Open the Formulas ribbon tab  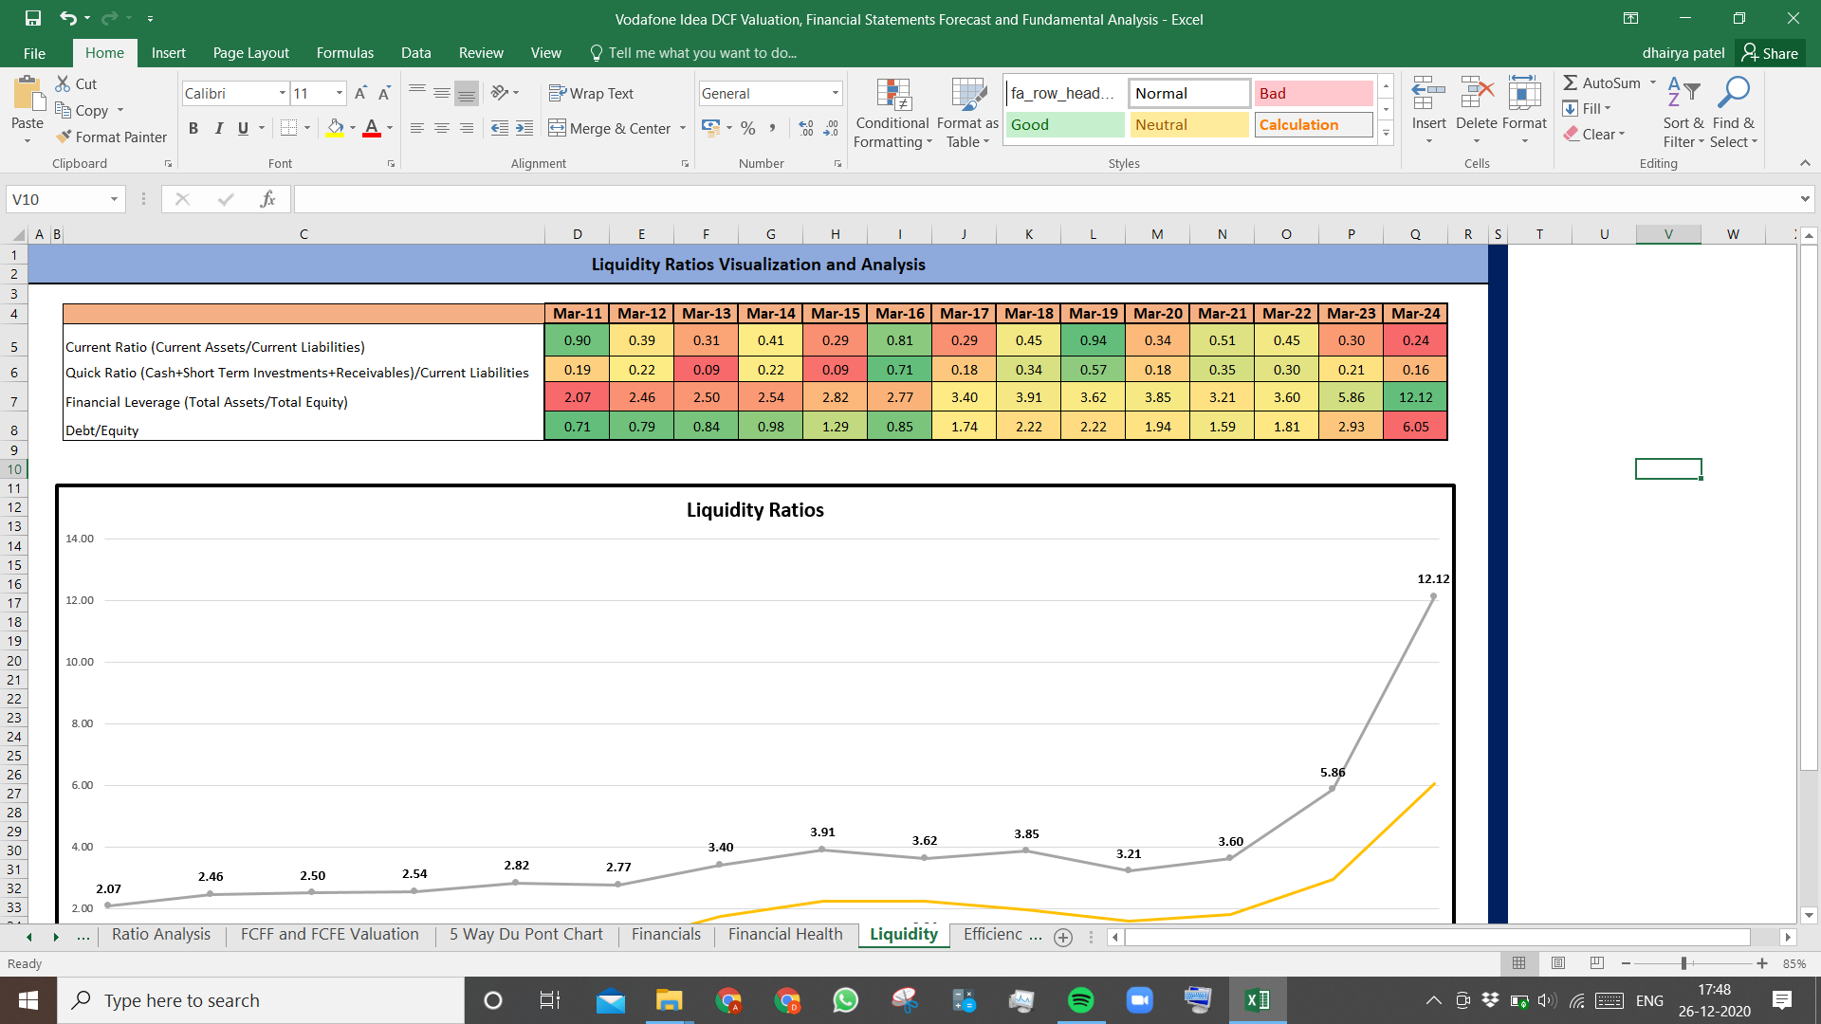[345, 53]
